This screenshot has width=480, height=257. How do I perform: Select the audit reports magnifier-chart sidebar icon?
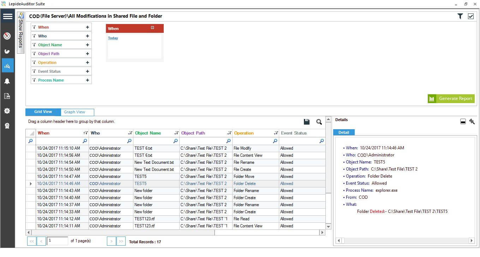(7, 66)
